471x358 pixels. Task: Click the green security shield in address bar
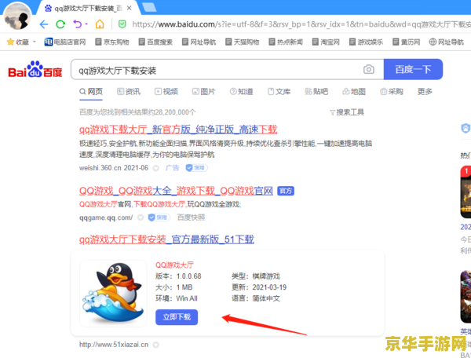(x=122, y=24)
